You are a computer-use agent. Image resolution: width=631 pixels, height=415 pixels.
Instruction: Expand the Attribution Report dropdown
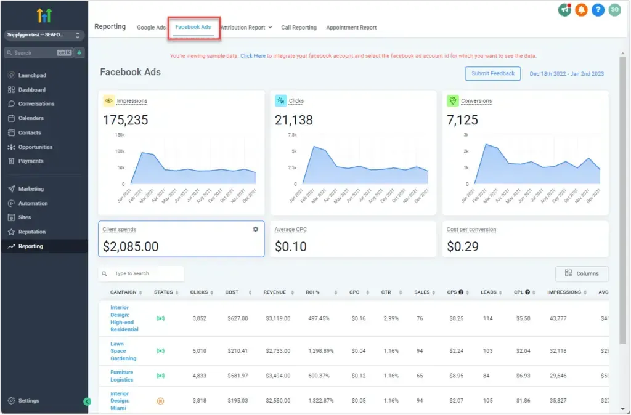tap(246, 28)
